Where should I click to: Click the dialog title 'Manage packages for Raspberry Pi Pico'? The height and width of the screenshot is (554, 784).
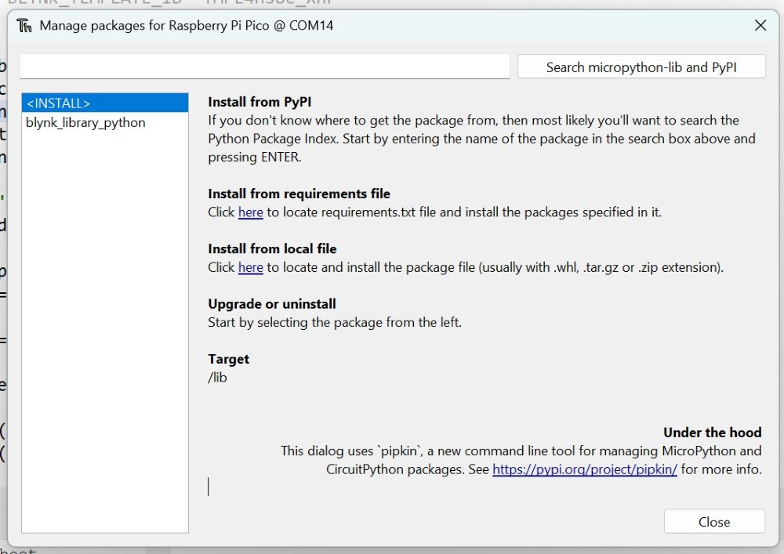[186, 26]
